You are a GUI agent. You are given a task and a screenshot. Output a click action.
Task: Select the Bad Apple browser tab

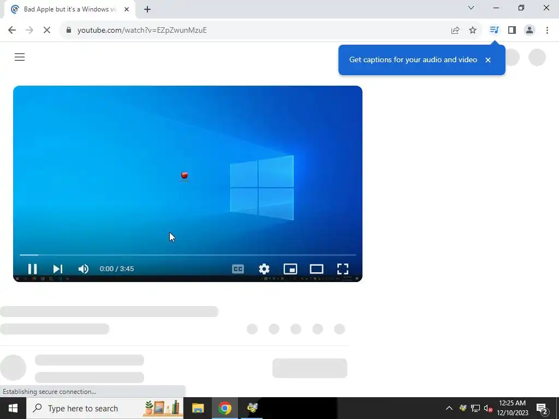click(69, 9)
